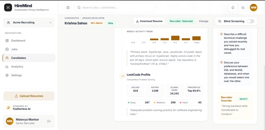Click the Malavya Mankar profile name

click(27, 120)
